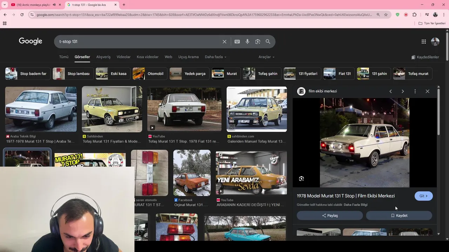Open the Videolar tab
The width and height of the screenshot is (449, 252).
click(x=123, y=57)
